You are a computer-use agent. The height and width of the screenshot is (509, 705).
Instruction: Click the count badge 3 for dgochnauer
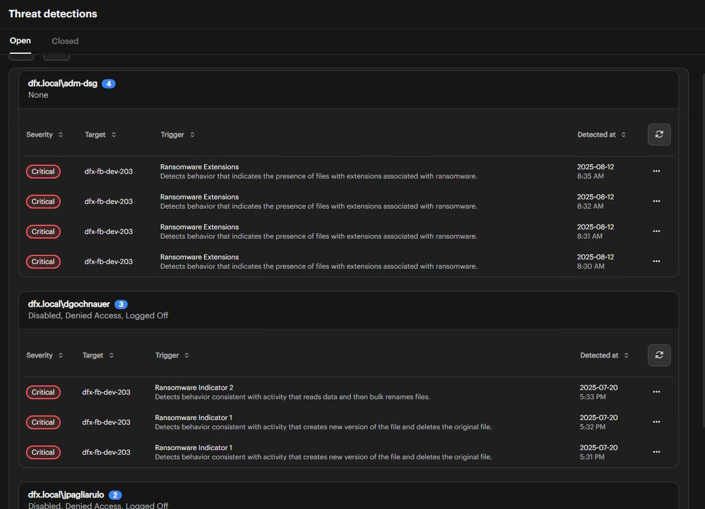[x=121, y=304]
